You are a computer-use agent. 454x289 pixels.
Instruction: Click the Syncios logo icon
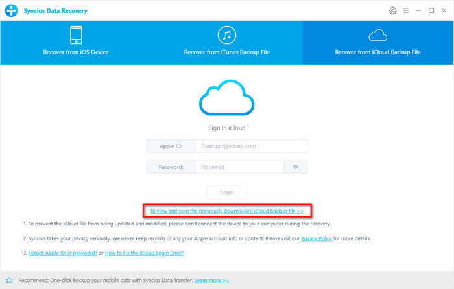[x=11, y=11]
